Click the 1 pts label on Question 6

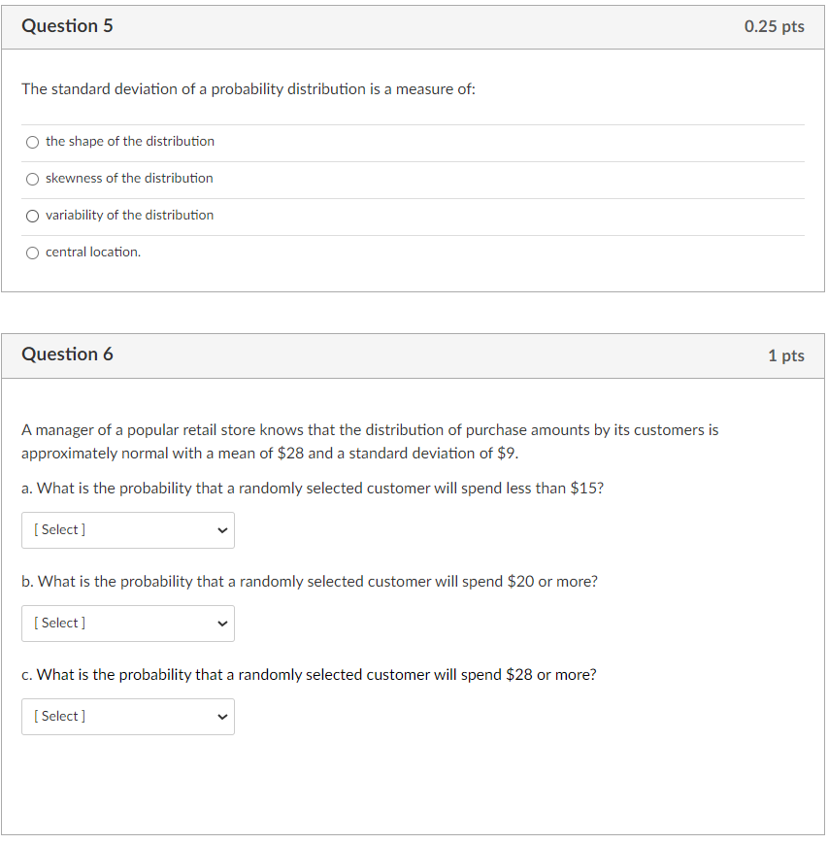[786, 355]
